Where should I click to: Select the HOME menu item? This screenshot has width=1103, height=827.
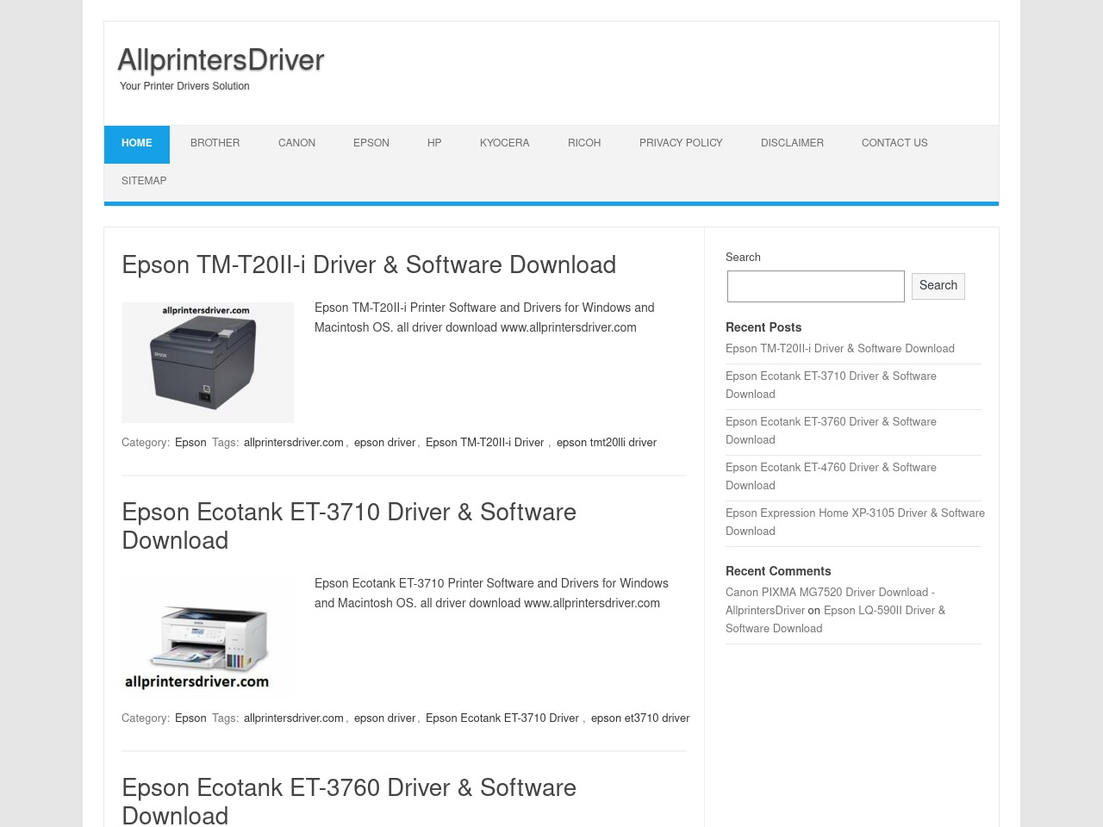[x=137, y=144]
